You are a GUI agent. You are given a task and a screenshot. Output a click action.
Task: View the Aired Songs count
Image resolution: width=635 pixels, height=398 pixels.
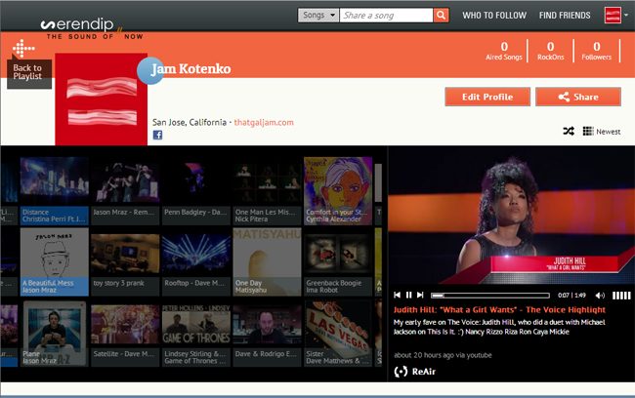[x=504, y=51]
